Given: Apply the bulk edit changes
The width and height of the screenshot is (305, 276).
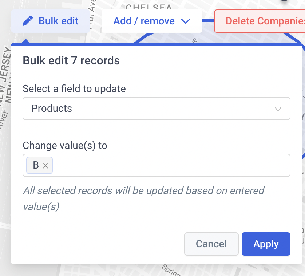Looking at the screenshot, I should coord(266,244).
